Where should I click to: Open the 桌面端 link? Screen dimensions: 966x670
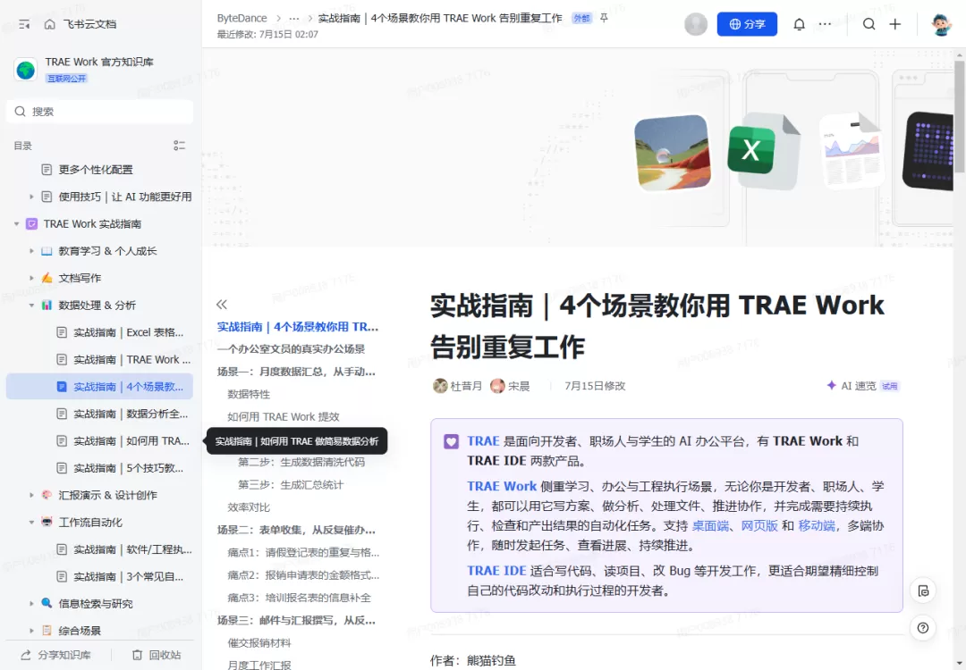click(x=710, y=525)
